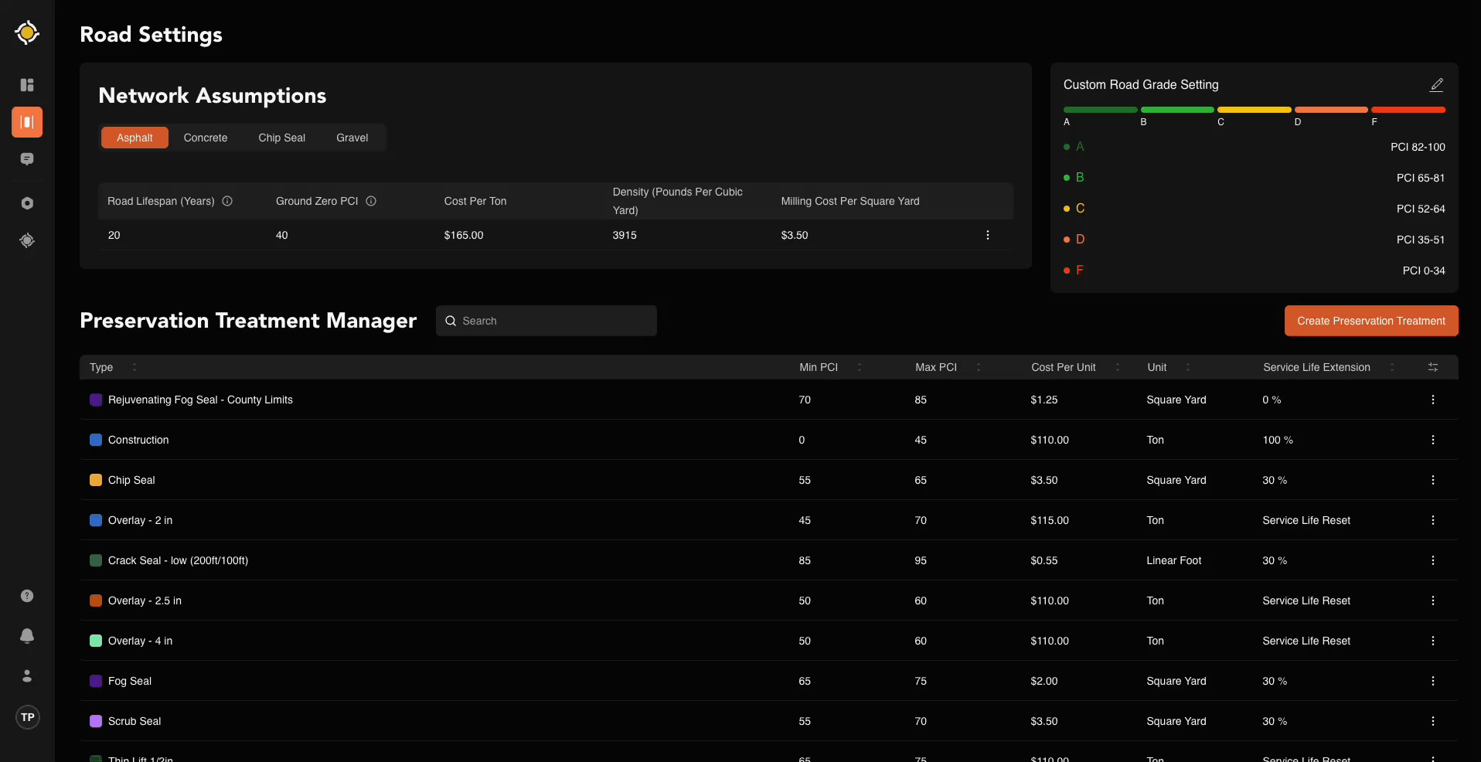The width and height of the screenshot is (1481, 762).
Task: Open options menu for Chip Seal row
Action: pos(1432,480)
